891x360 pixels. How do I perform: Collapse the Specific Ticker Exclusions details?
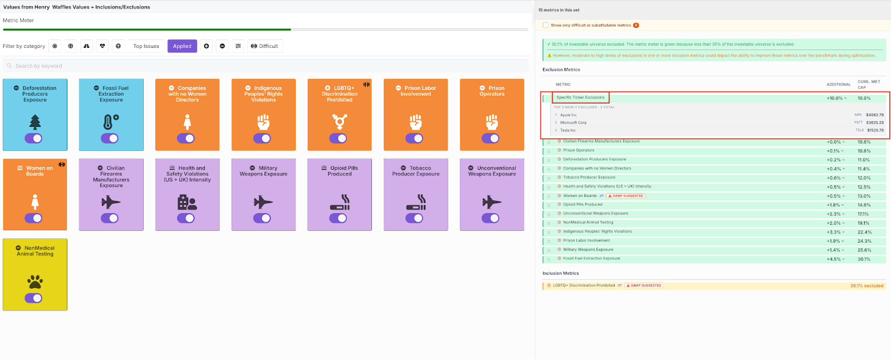[845, 98]
